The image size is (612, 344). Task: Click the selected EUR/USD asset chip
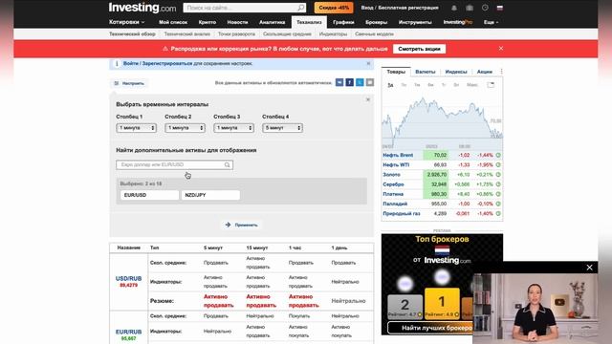click(149, 195)
